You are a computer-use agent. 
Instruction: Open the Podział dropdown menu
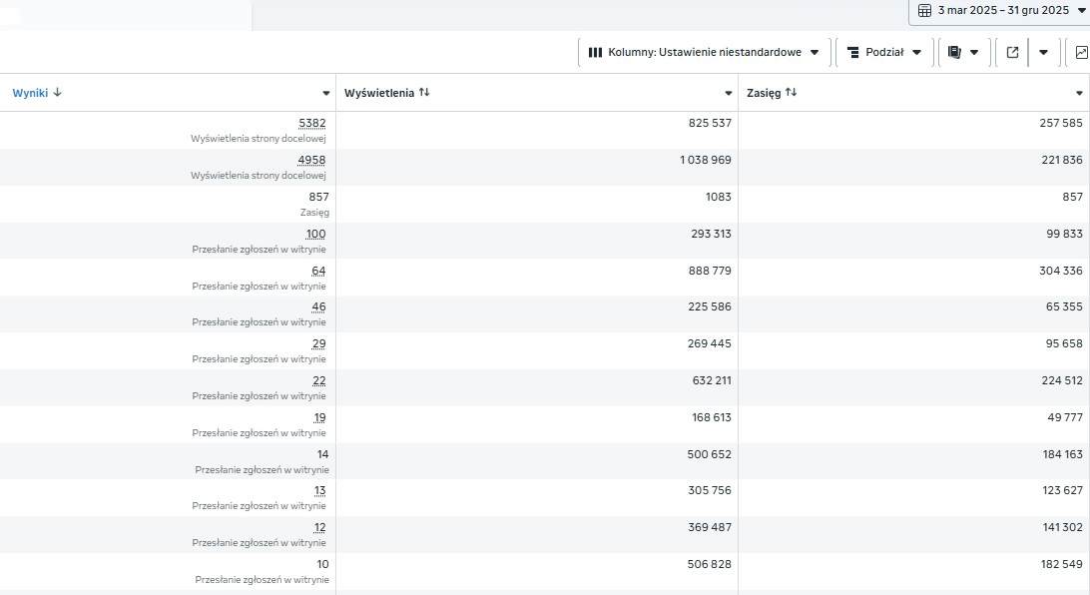[x=917, y=52]
